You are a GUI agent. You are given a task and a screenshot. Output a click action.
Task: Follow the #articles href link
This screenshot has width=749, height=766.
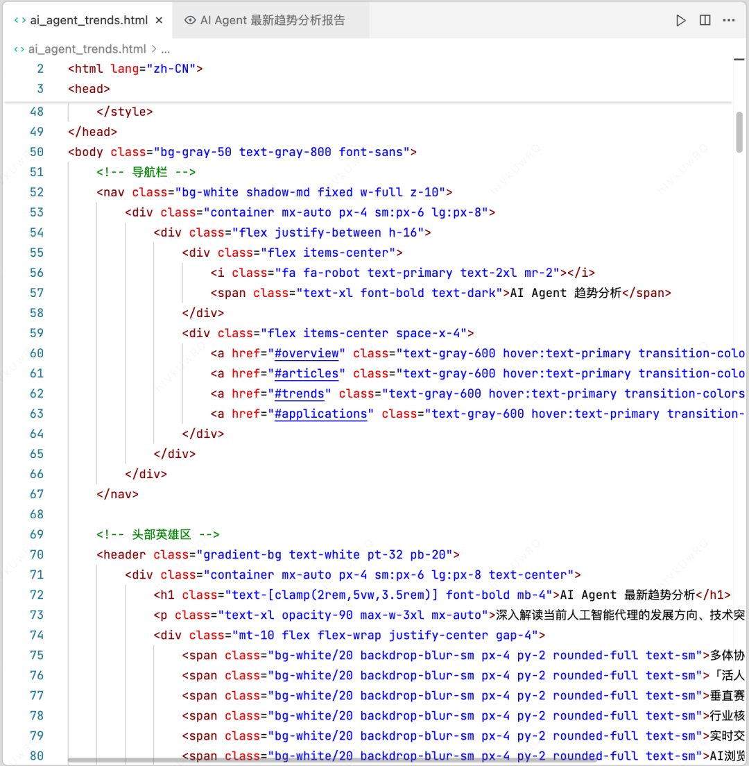click(307, 373)
